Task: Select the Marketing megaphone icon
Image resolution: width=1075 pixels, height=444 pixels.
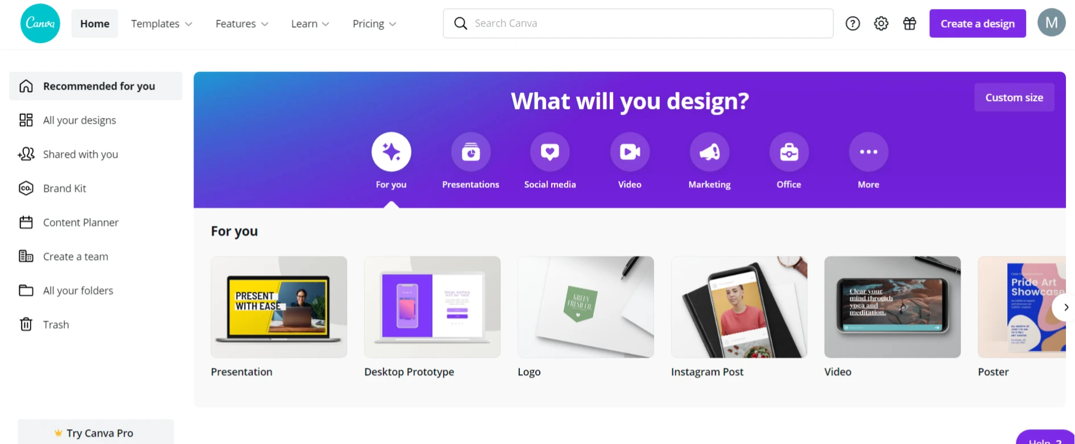Action: (709, 152)
